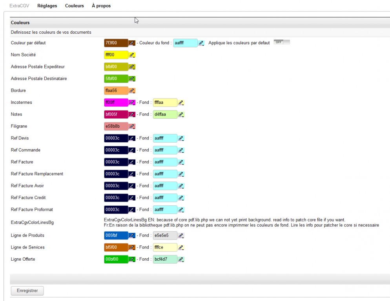Screen dimensions: 390x301
Task: Click the Couleur par défaut 7f3f00 field
Action: (116, 43)
